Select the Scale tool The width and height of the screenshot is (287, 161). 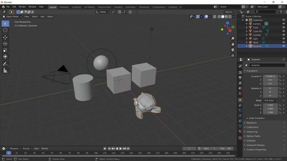[5, 50]
